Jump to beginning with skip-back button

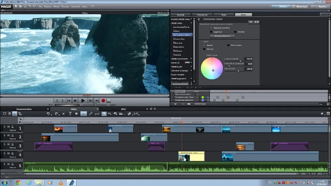(75, 101)
